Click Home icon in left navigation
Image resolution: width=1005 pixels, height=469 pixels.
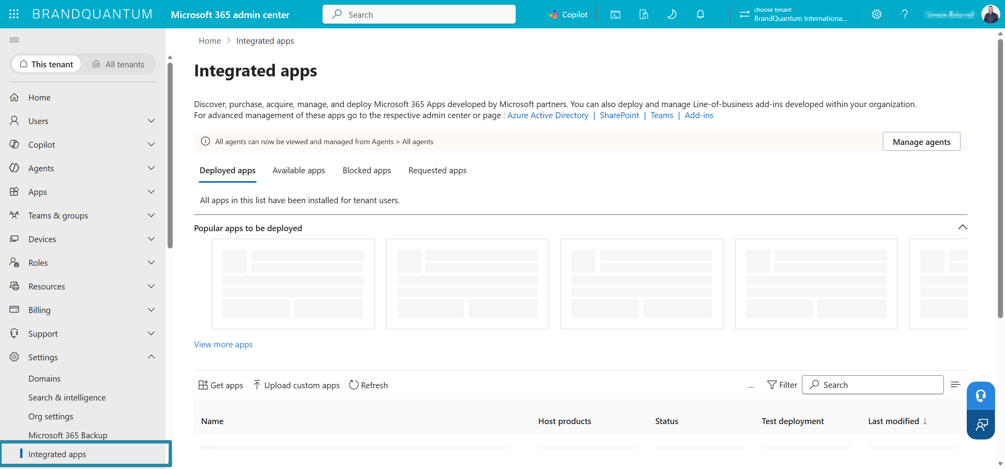click(14, 97)
